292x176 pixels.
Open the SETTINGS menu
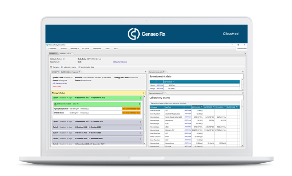(85, 48)
